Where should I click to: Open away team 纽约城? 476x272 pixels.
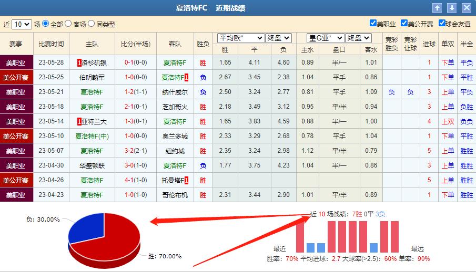click(x=175, y=151)
